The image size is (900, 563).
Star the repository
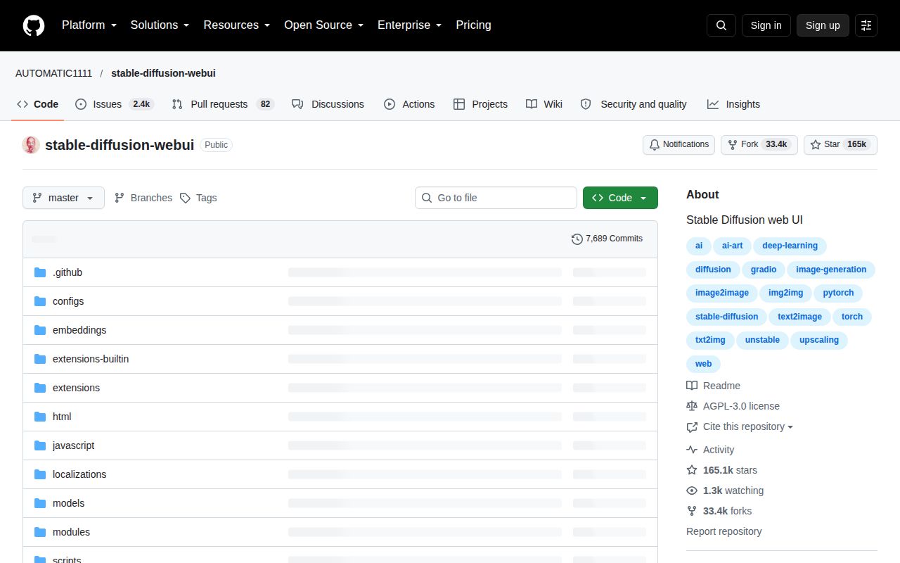click(840, 144)
